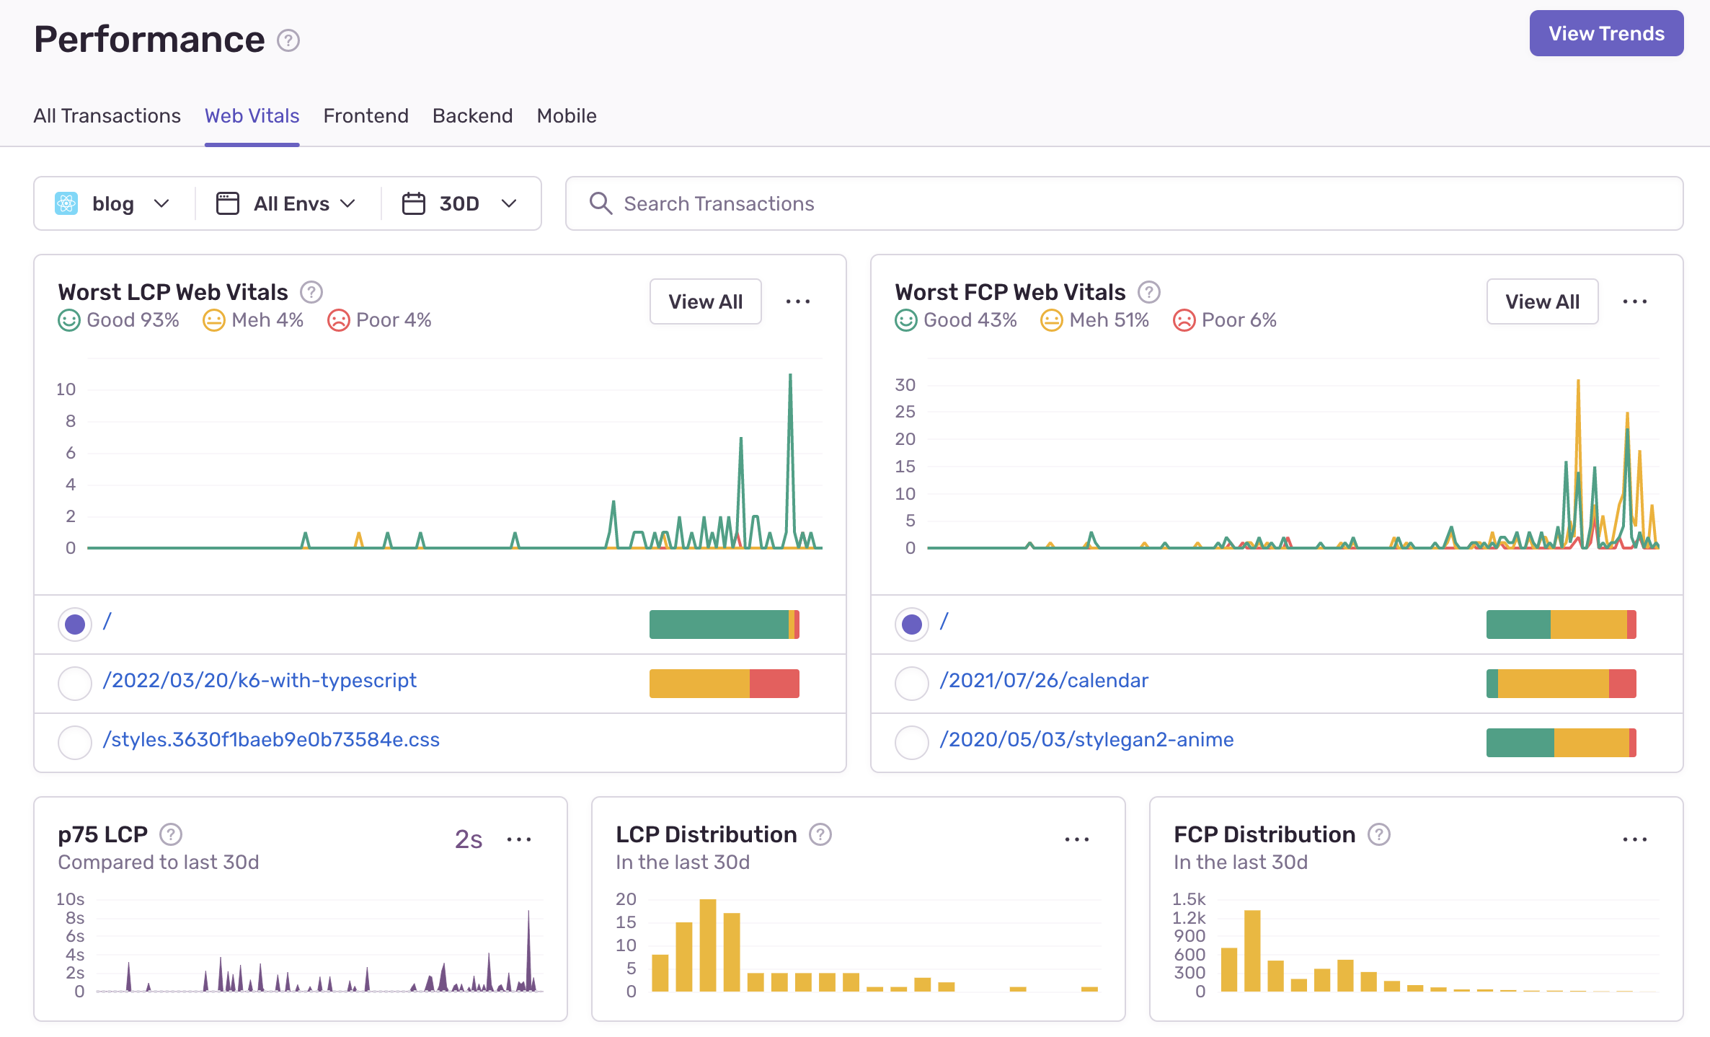Click help icon beside LCP Distribution
The image size is (1710, 1037).
(820, 834)
